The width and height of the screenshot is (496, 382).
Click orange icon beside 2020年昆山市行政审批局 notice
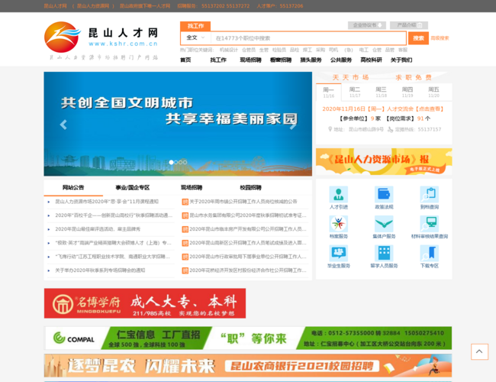(185, 257)
